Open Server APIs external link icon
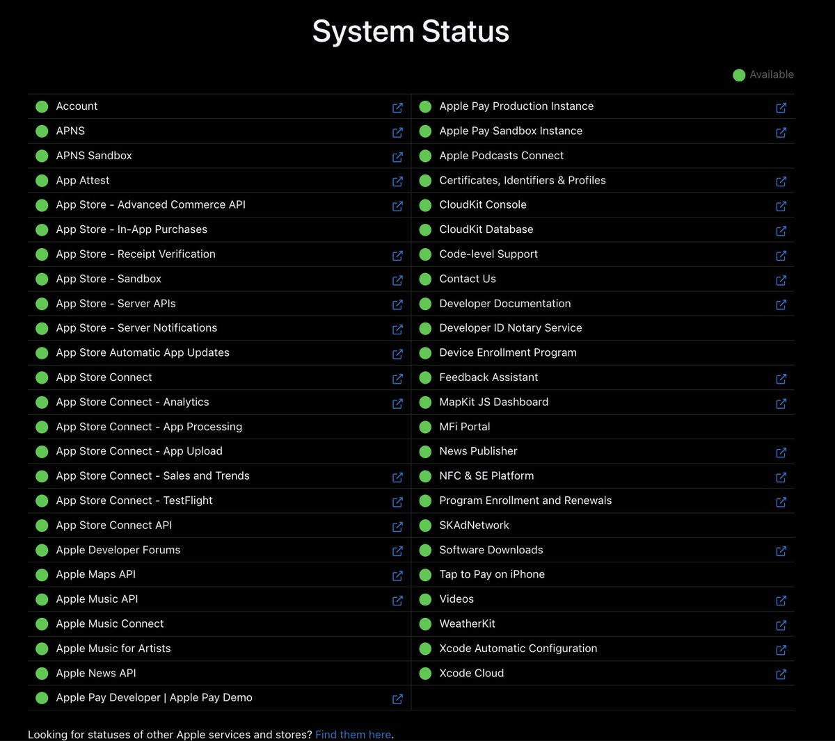The height and width of the screenshot is (741, 835). 397,304
